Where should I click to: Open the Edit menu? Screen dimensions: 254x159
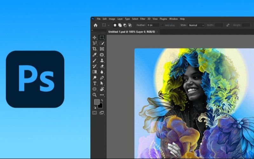coord(105,19)
